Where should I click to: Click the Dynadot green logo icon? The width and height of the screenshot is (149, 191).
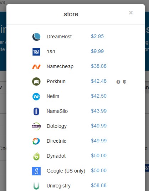pos(36,156)
